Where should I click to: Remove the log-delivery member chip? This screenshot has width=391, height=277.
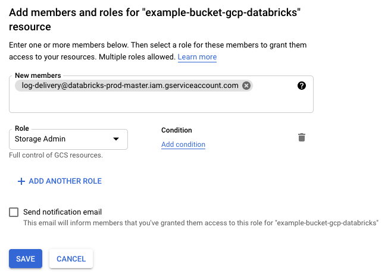point(246,86)
